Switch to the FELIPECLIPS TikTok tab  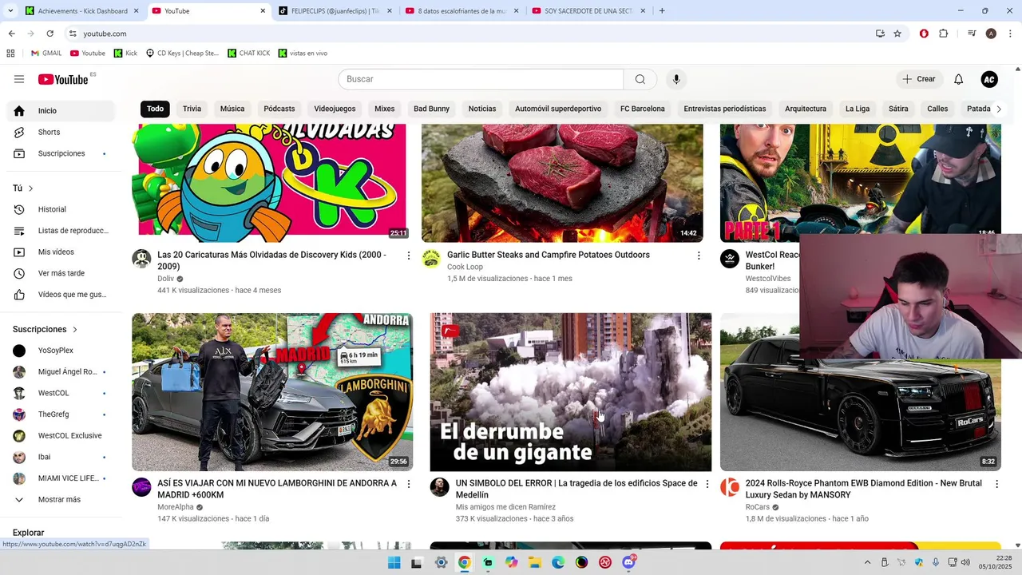(x=335, y=11)
